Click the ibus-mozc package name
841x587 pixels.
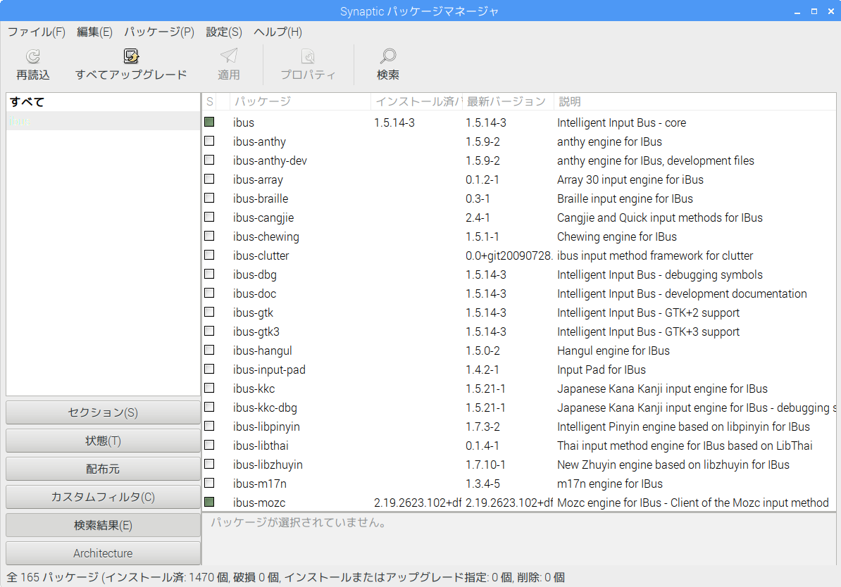tap(259, 503)
